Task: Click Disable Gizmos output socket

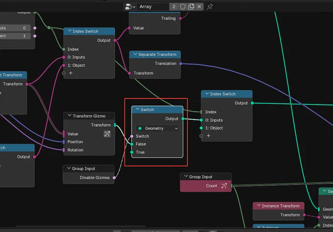Action: pos(114,178)
